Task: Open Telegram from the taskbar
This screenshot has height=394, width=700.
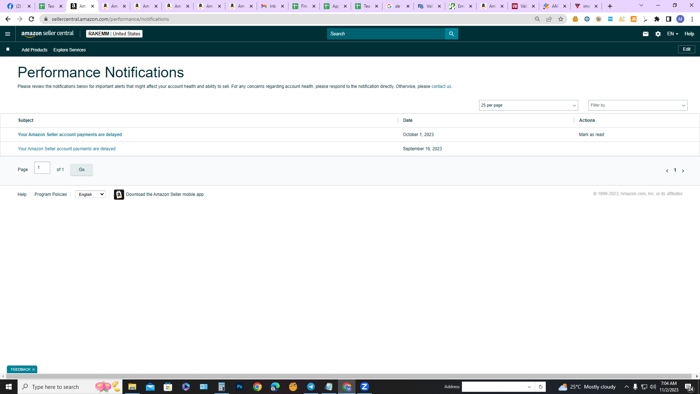Action: (311, 387)
